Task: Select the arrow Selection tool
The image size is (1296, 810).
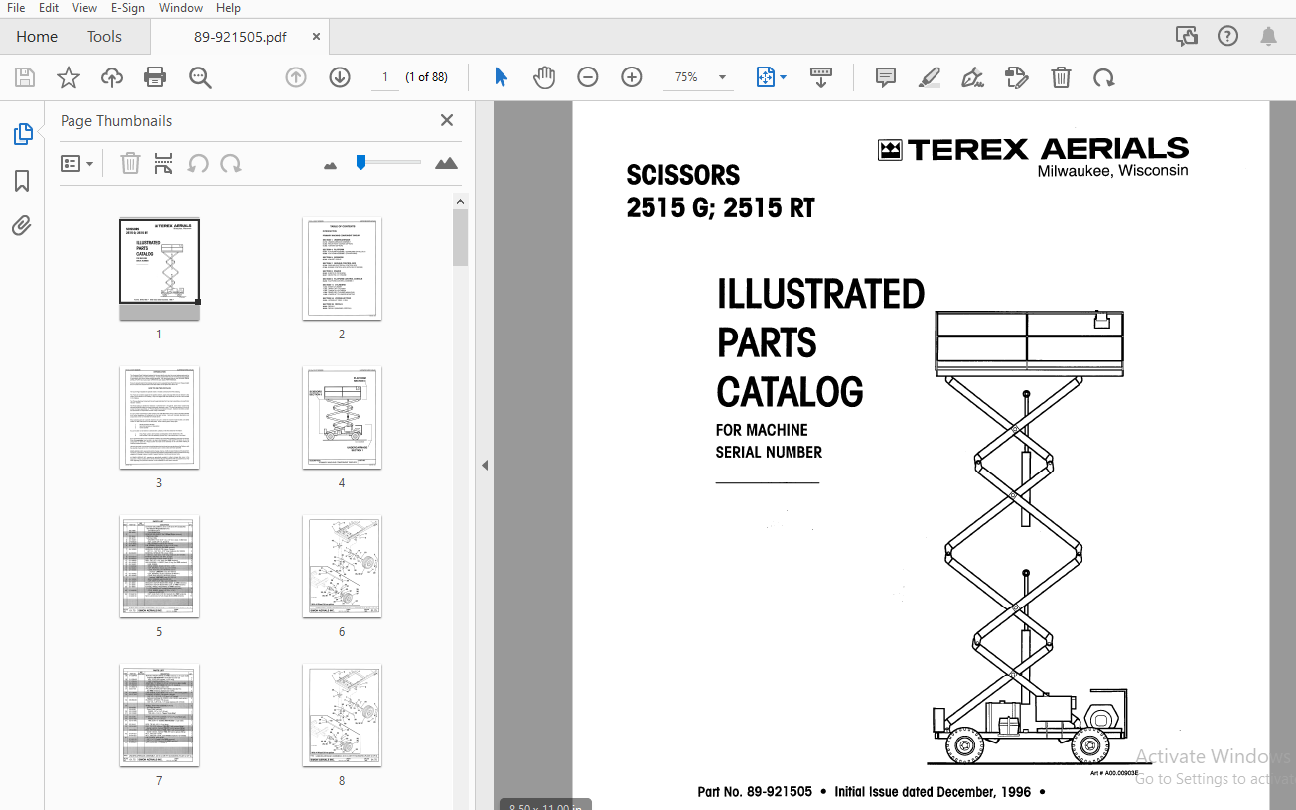Action: 501,77
